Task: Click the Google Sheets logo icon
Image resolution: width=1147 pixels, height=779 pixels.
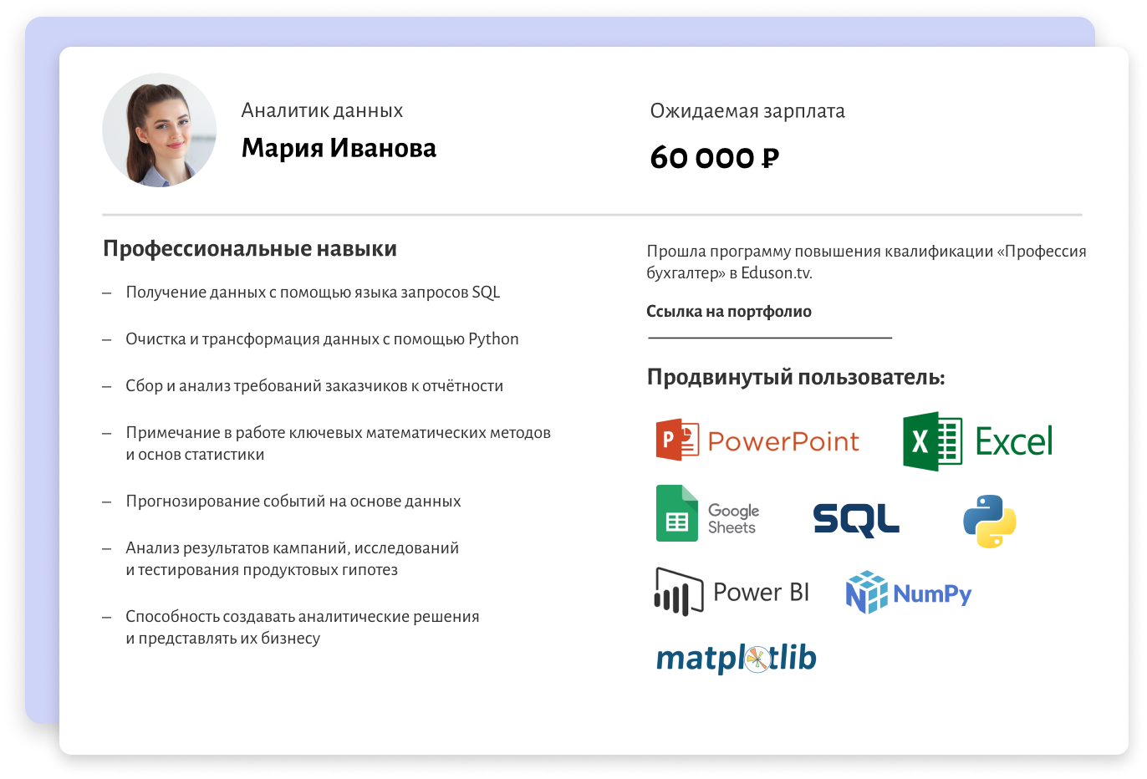Action: tap(676, 513)
